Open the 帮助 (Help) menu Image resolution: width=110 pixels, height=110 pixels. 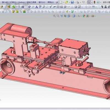(51, 2)
